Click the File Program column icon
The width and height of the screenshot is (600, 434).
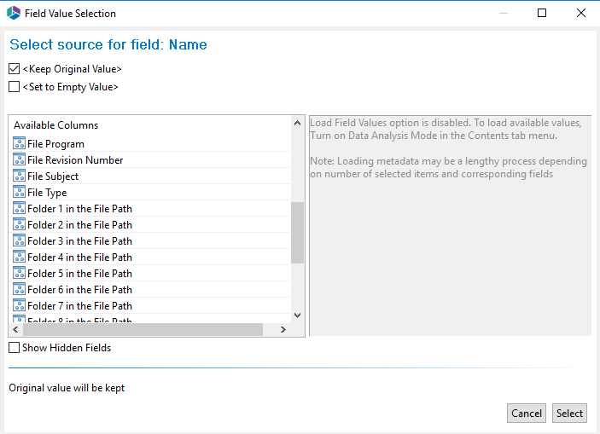pyautogui.click(x=20, y=144)
